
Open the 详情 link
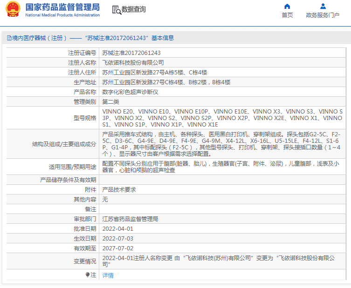(108, 275)
